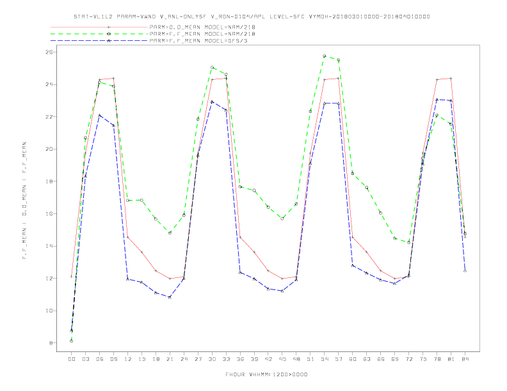The image size is (507, 391).
Task: Click y-axis tick label 8
Action: (52, 343)
